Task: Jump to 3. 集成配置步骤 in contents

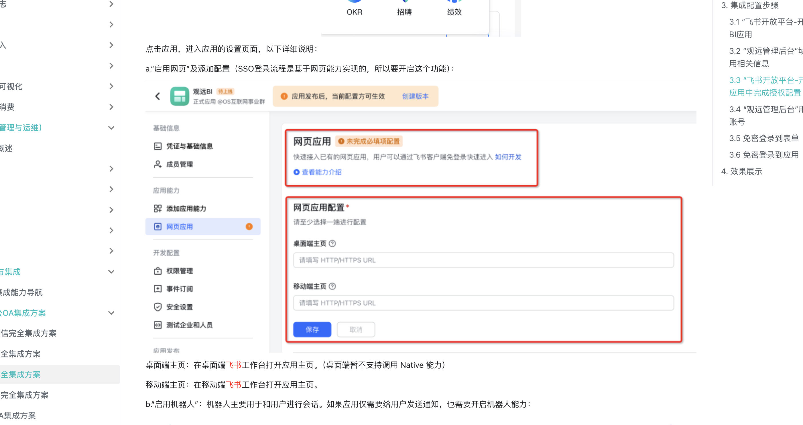Action: pos(749,5)
